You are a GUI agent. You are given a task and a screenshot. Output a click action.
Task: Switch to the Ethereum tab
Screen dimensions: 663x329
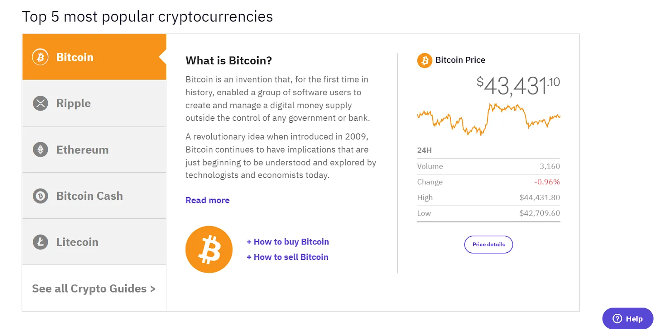coord(94,150)
